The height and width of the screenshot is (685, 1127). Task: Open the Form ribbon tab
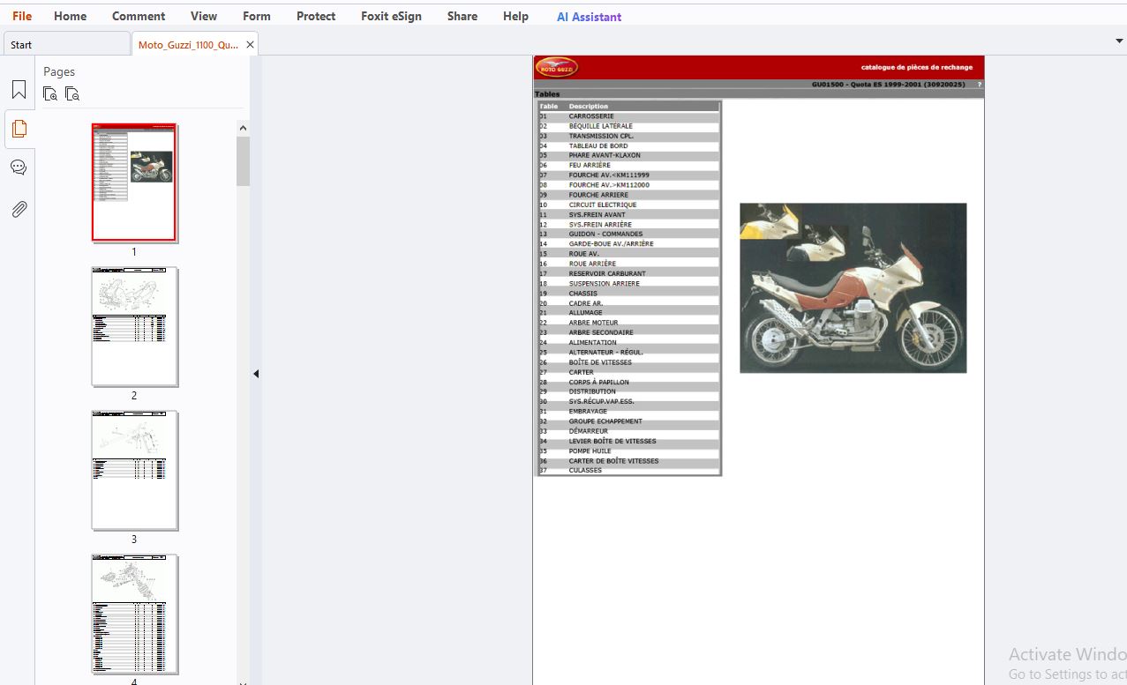pos(257,16)
